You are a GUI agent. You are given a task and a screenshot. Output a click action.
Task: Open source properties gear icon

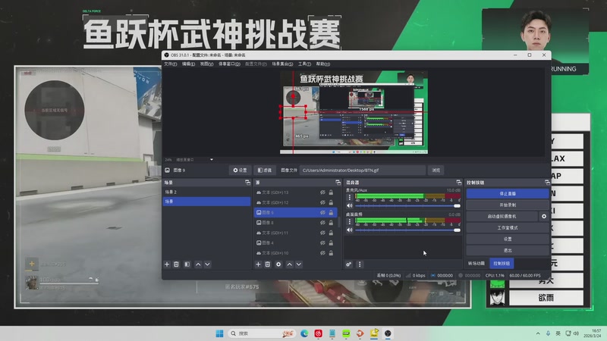278,264
